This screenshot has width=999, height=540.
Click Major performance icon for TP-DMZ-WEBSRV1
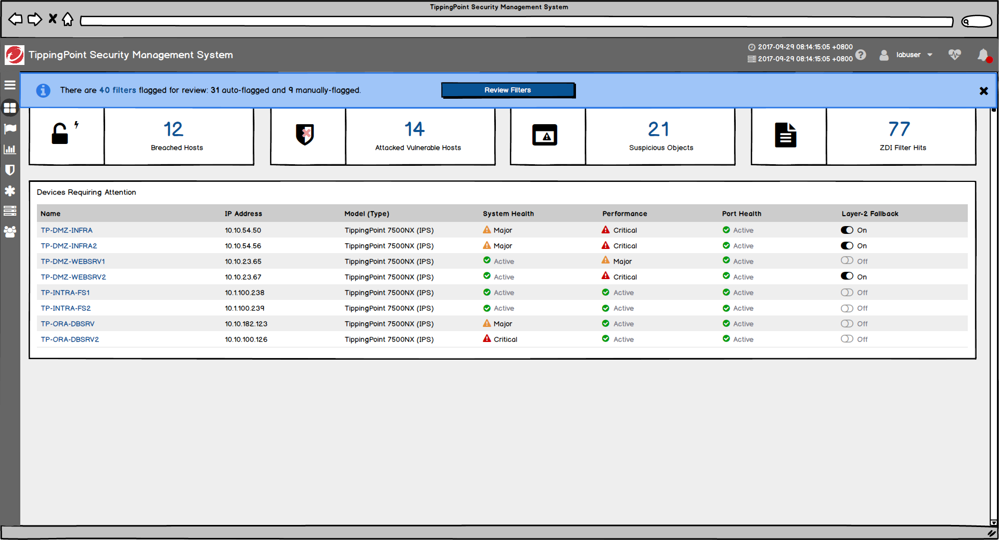[x=606, y=260]
